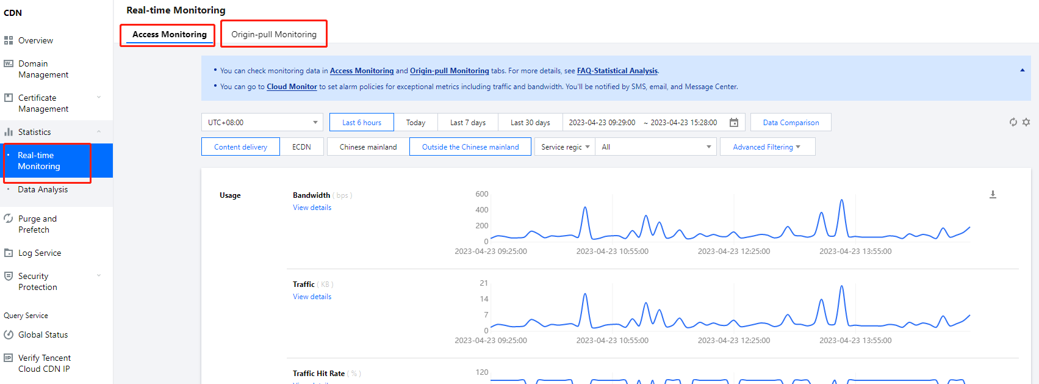Image resolution: width=1039 pixels, height=384 pixels.
Task: Click the Global Status icon
Action: click(x=9, y=335)
